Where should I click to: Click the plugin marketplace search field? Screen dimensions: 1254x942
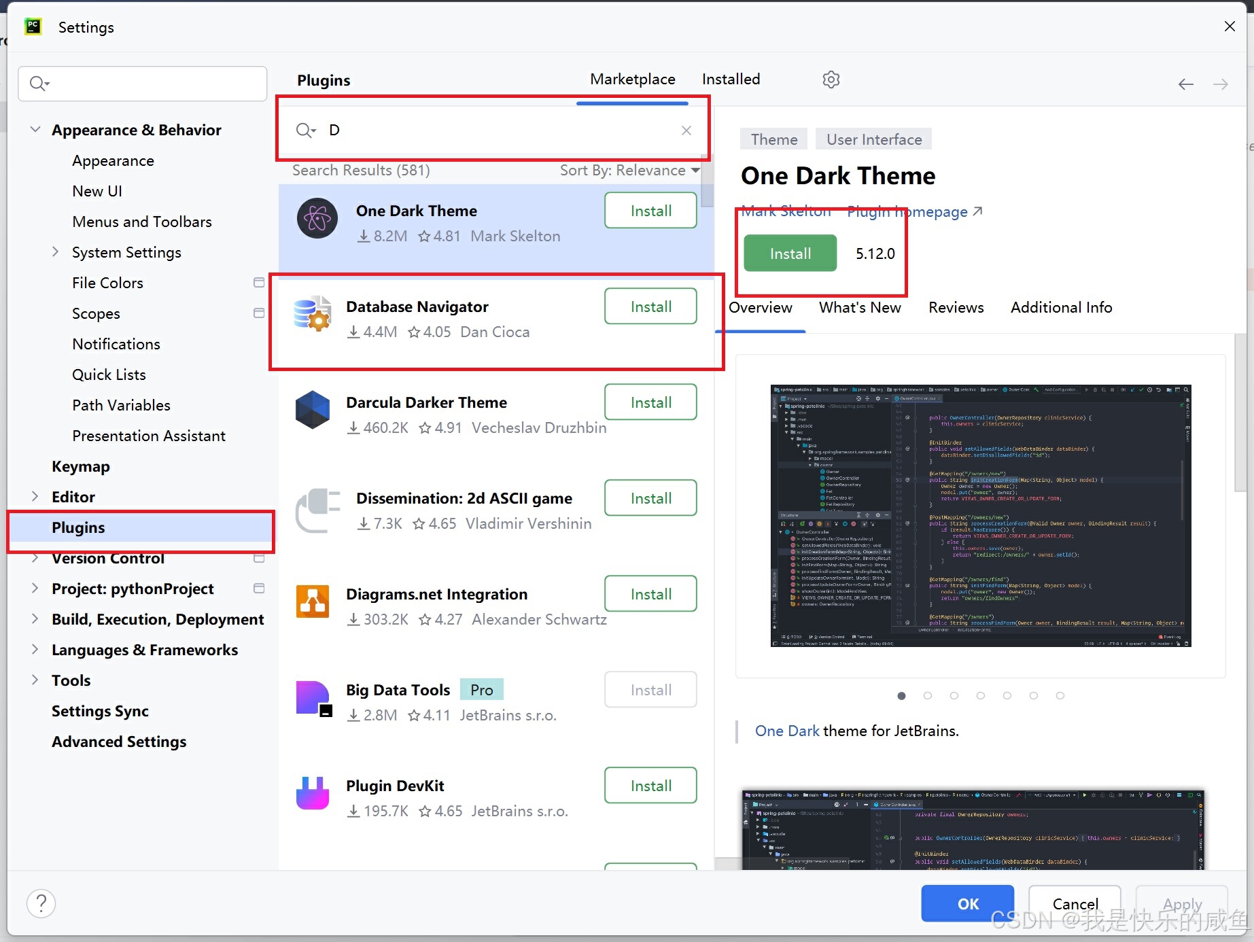(x=494, y=130)
